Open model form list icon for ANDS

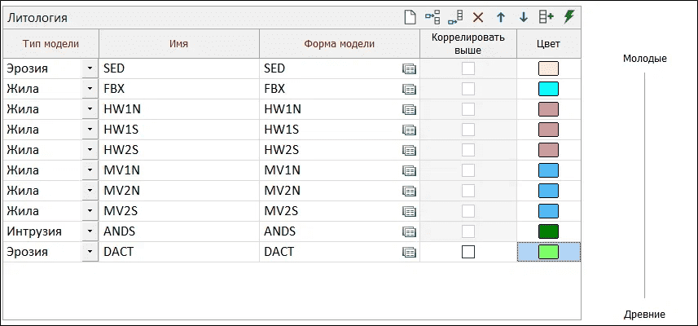coord(409,231)
